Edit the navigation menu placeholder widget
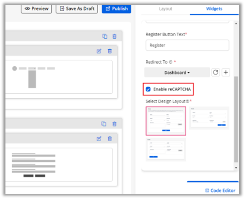 coord(99,51)
